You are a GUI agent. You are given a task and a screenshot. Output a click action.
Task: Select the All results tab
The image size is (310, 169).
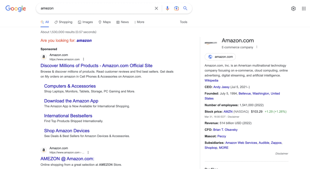click(x=45, y=22)
